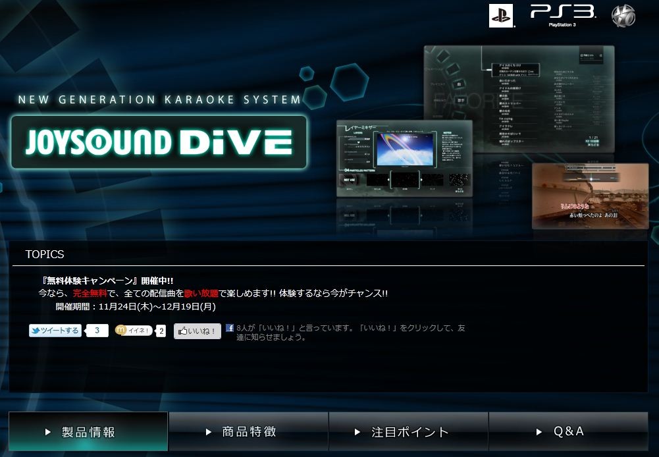Click the NEW GENERATION KARAOKE SYSTEM tagline
Viewport: 659px width, 457px height.
(160, 99)
